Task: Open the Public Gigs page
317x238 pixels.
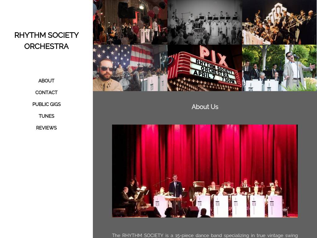Action: click(x=46, y=104)
